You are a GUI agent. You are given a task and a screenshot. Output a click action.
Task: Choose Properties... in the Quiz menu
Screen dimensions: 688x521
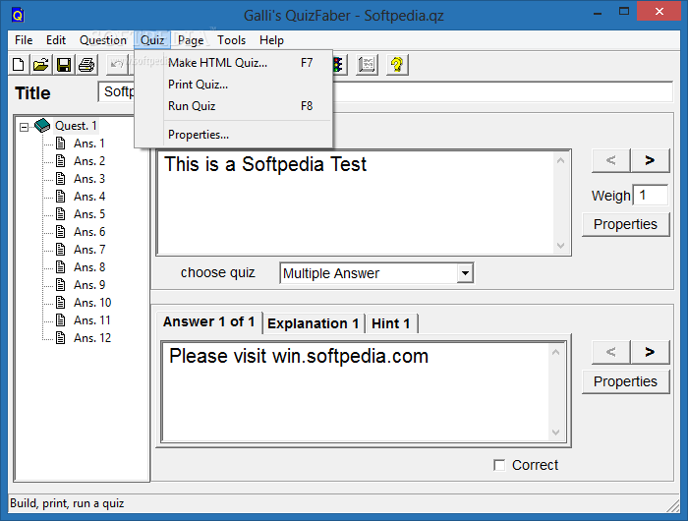(234, 135)
